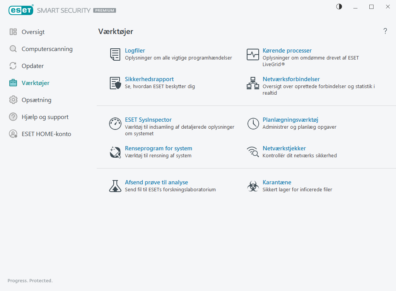
Task: Select Opdater in the sidebar
Action: click(x=32, y=66)
